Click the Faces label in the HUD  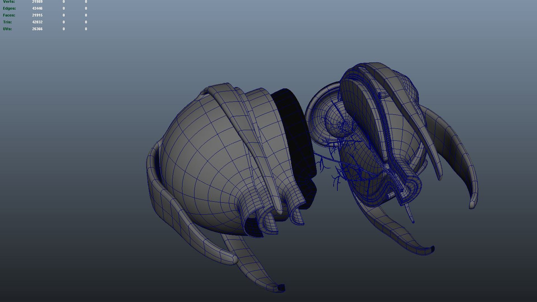point(9,15)
